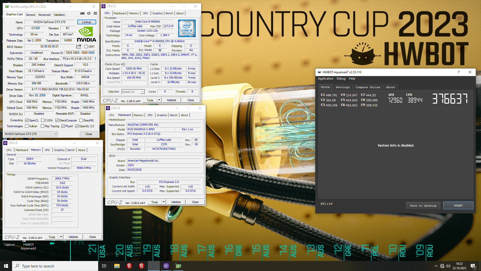Screen dimensions: 481x271
Task: Open Aquamark Compare Online tab
Action: 368,87
